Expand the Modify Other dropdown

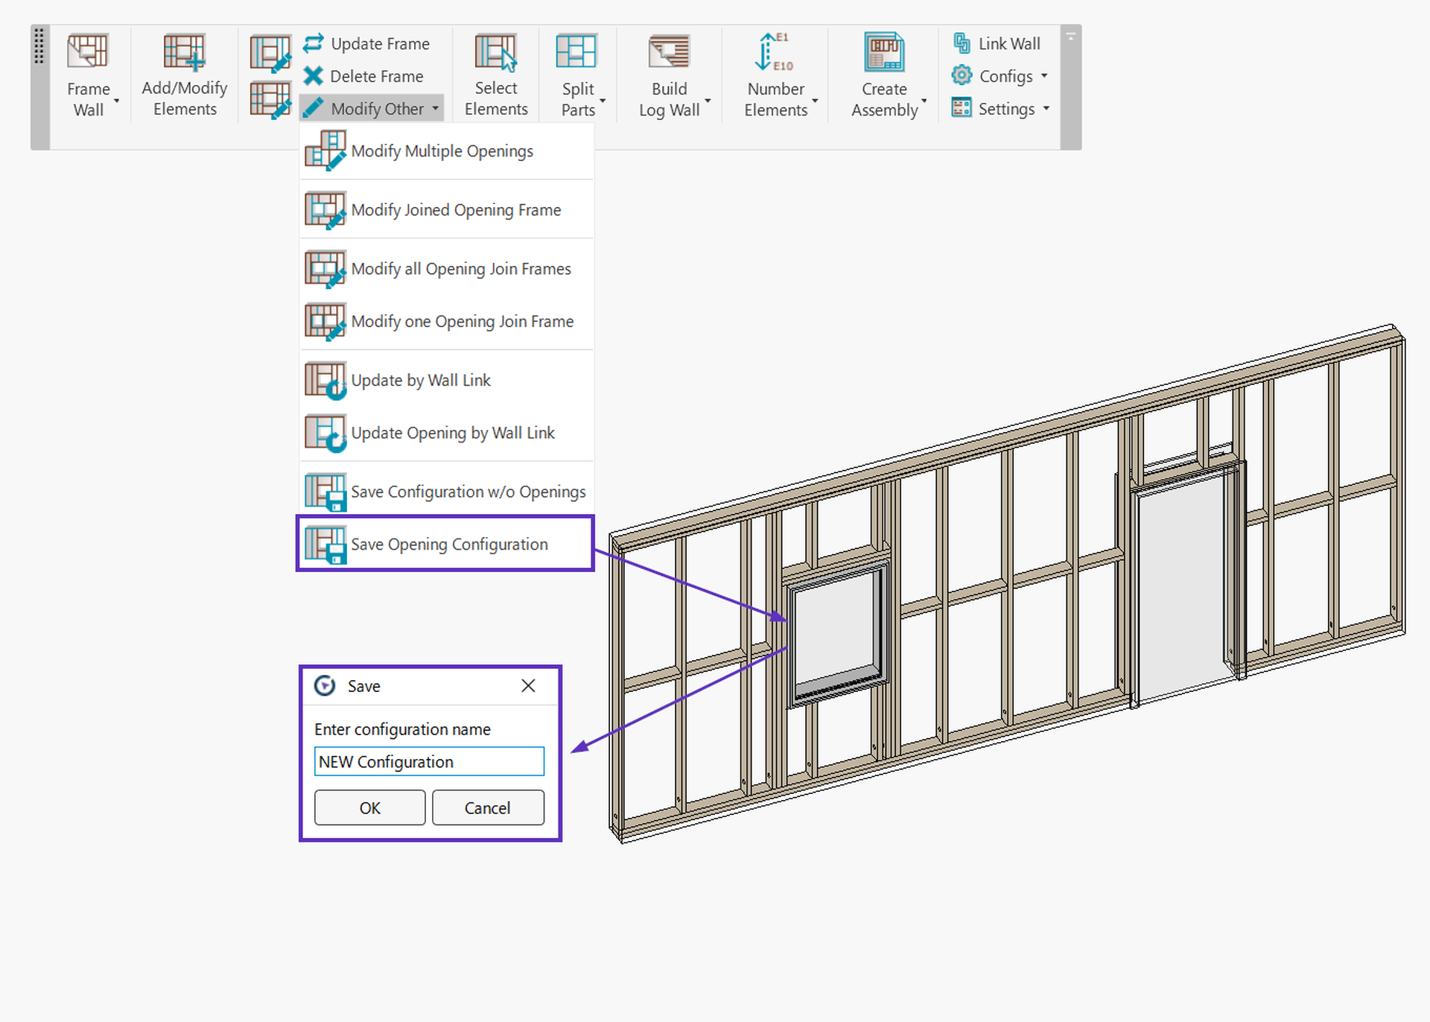pos(371,107)
